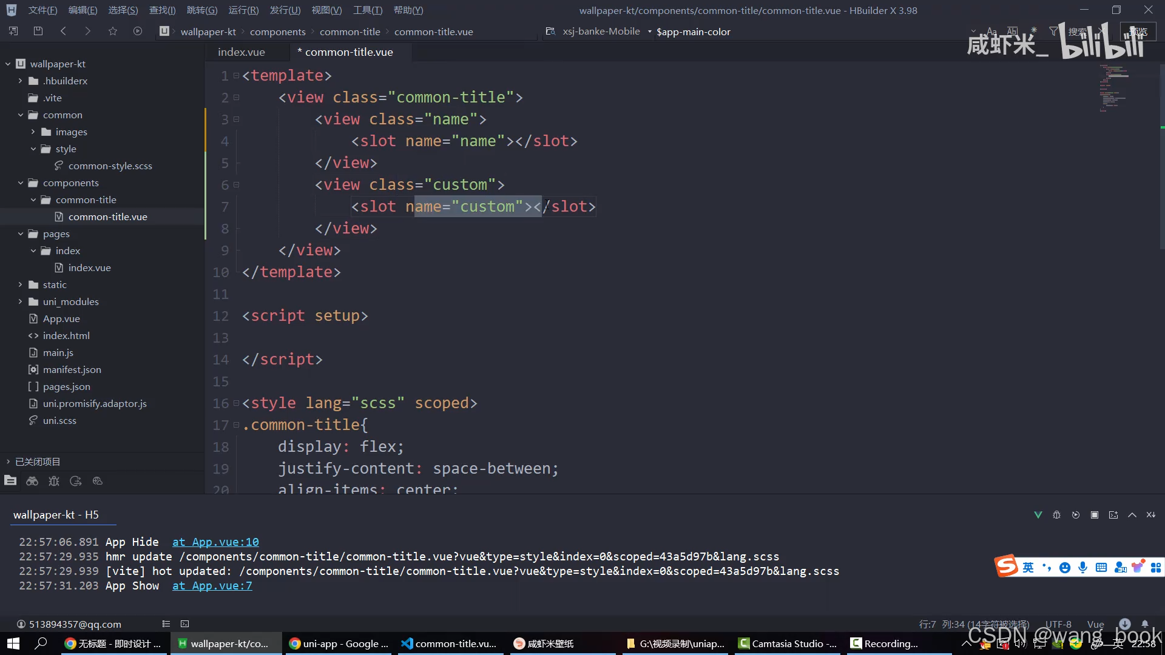Close the console with the X-arrow icon
This screenshot has width=1165, height=655.
1151,515
